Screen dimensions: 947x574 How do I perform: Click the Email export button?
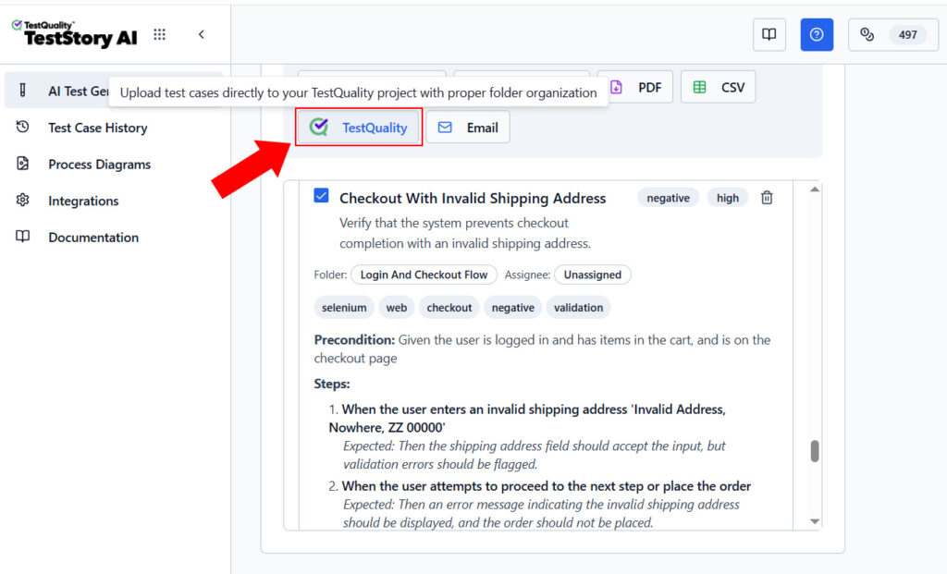pos(468,128)
